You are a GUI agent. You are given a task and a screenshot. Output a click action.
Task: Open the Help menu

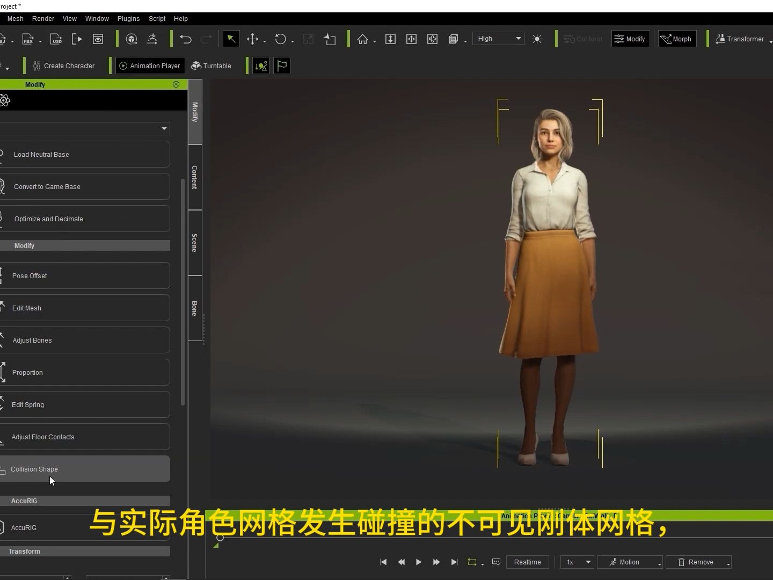click(x=181, y=18)
